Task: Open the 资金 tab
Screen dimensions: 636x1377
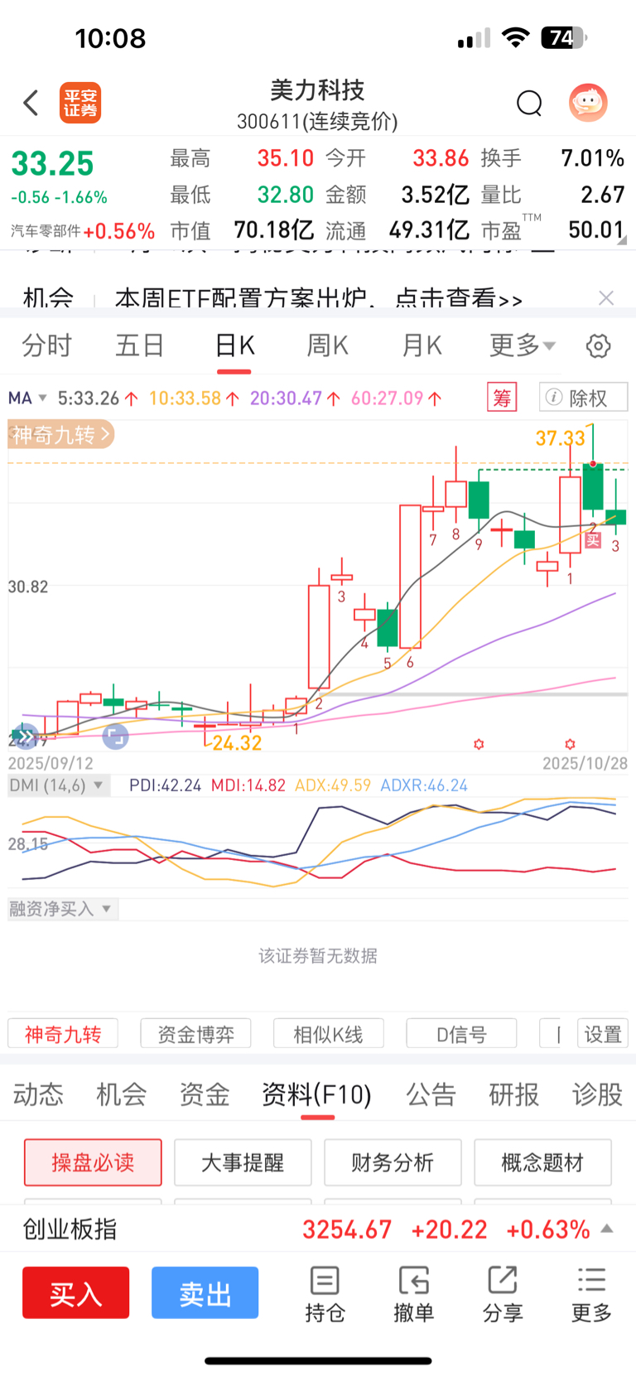Action: pos(204,1094)
